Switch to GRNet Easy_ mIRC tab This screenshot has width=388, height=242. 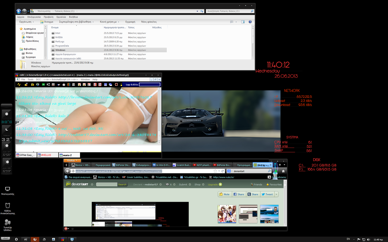26,155
